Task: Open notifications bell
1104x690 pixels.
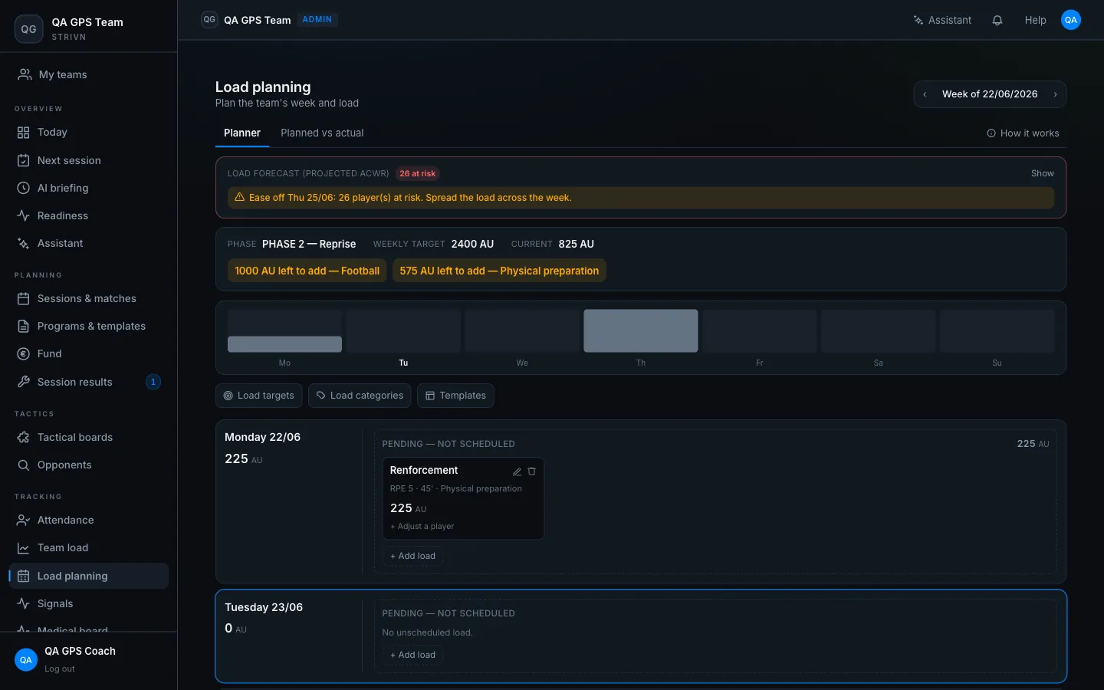Action: point(997,20)
